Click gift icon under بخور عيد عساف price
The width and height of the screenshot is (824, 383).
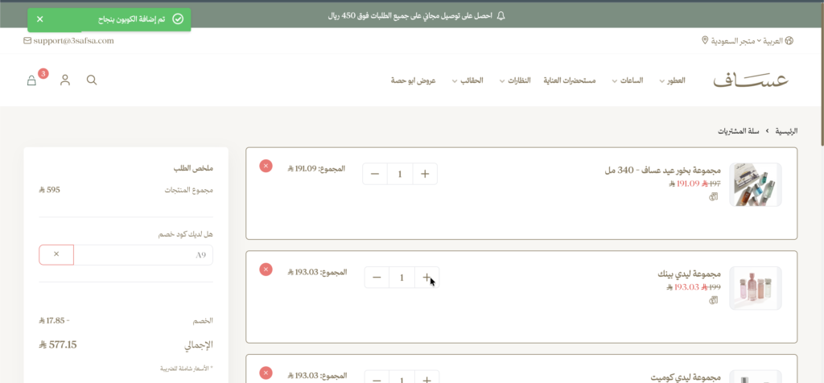(x=714, y=197)
